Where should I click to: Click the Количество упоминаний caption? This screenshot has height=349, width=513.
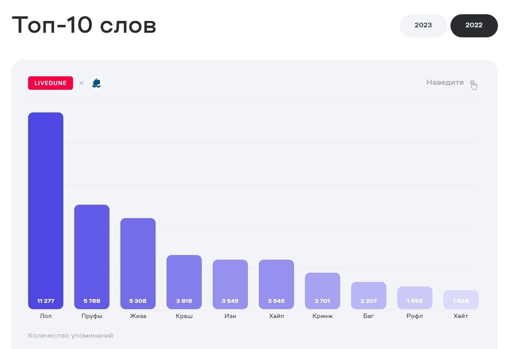tap(71, 336)
